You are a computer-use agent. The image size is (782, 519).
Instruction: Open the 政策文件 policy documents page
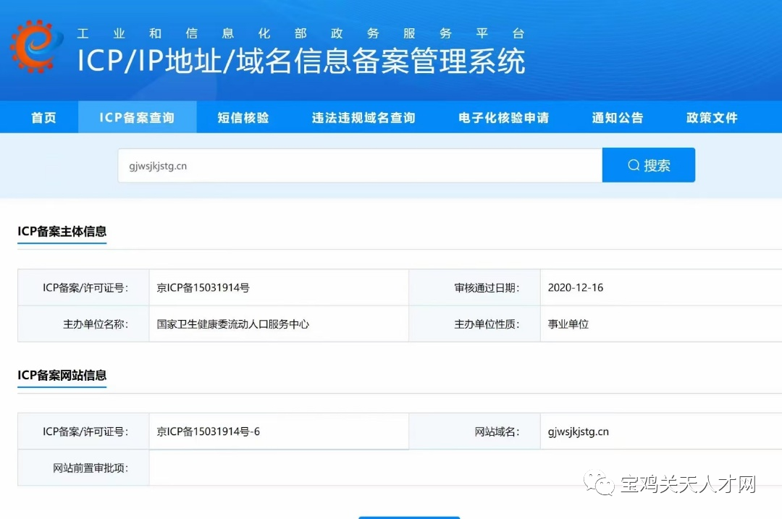pyautogui.click(x=712, y=117)
